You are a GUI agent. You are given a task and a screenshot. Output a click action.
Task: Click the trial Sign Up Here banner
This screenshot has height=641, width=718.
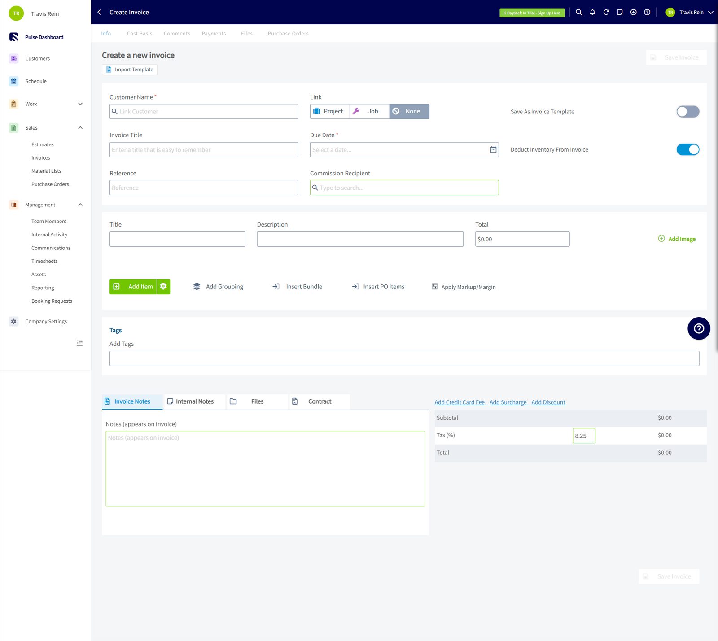click(x=532, y=13)
